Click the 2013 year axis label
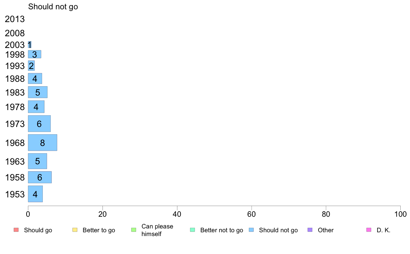 [14, 19]
